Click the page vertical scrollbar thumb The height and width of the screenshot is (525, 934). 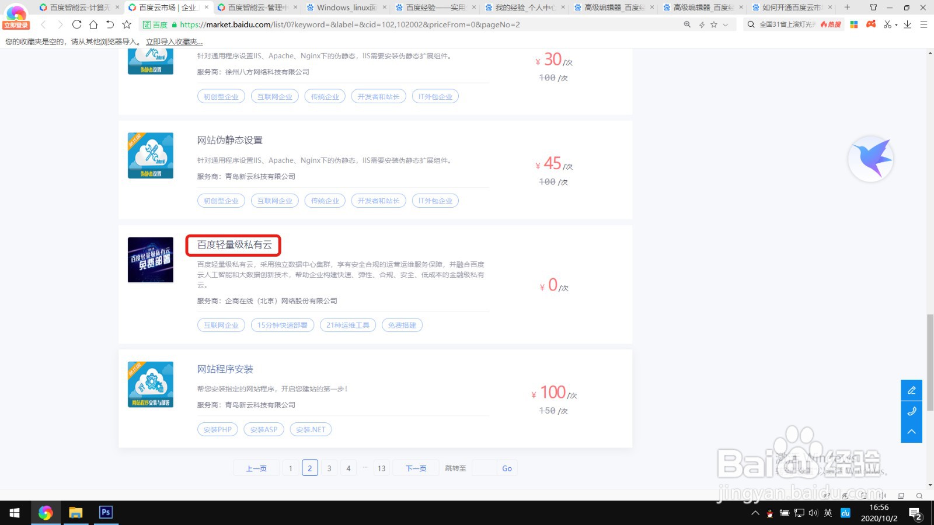coord(930,363)
